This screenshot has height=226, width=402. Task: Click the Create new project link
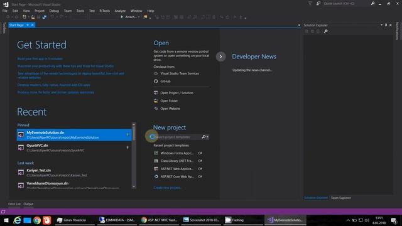click(167, 188)
